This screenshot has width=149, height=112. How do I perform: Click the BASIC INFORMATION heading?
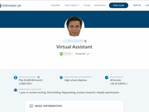click(x=48, y=106)
